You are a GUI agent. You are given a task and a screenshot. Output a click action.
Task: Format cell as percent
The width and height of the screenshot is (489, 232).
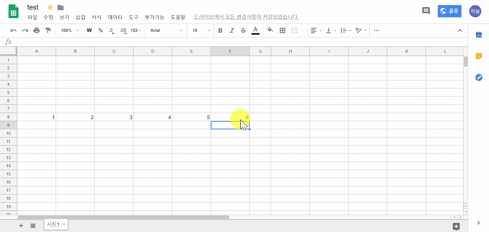[x=101, y=31]
